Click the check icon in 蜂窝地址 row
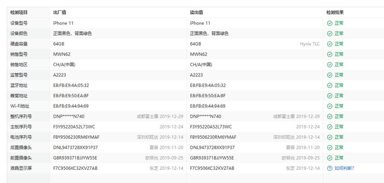 [330, 96]
